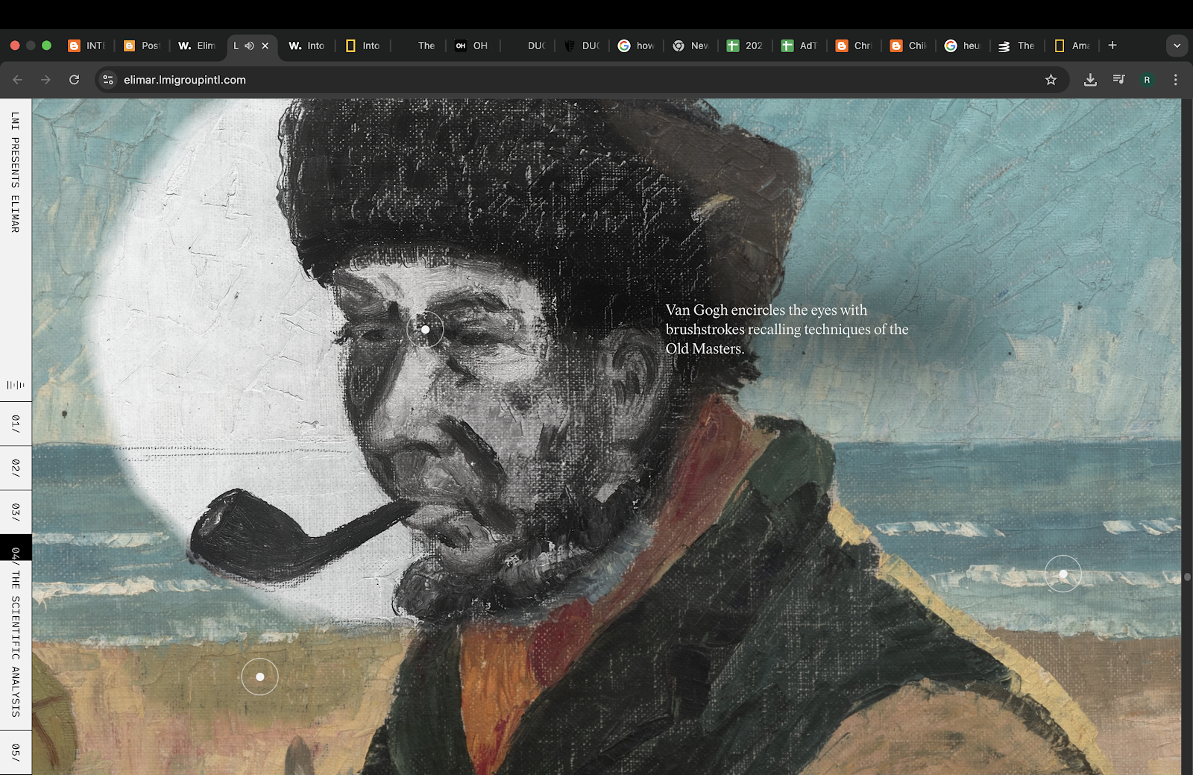Switch to the shield-icon DUC tab
The image size is (1193, 775).
(582, 46)
